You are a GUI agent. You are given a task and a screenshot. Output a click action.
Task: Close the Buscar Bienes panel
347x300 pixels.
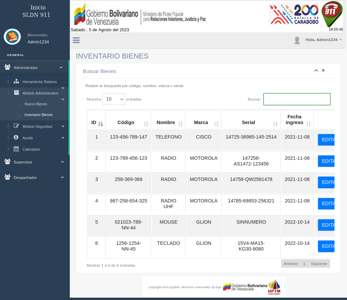323,70
